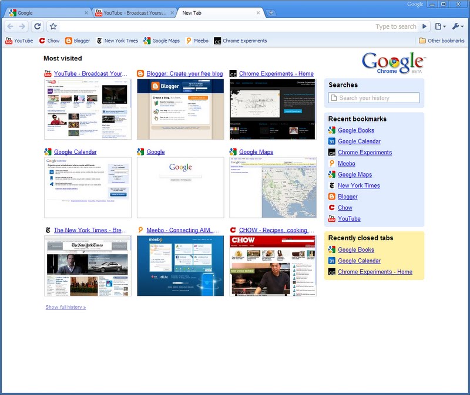Reload the current page
470x395 pixels.
[37, 26]
